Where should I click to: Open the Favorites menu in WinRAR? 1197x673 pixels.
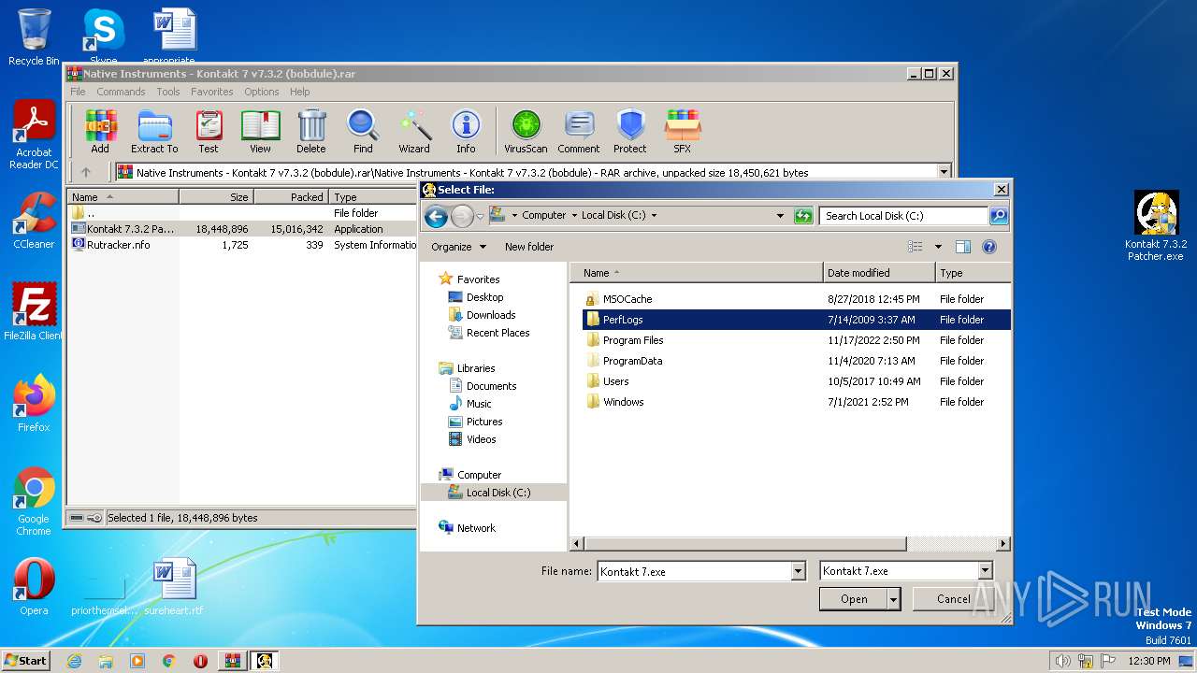212,92
